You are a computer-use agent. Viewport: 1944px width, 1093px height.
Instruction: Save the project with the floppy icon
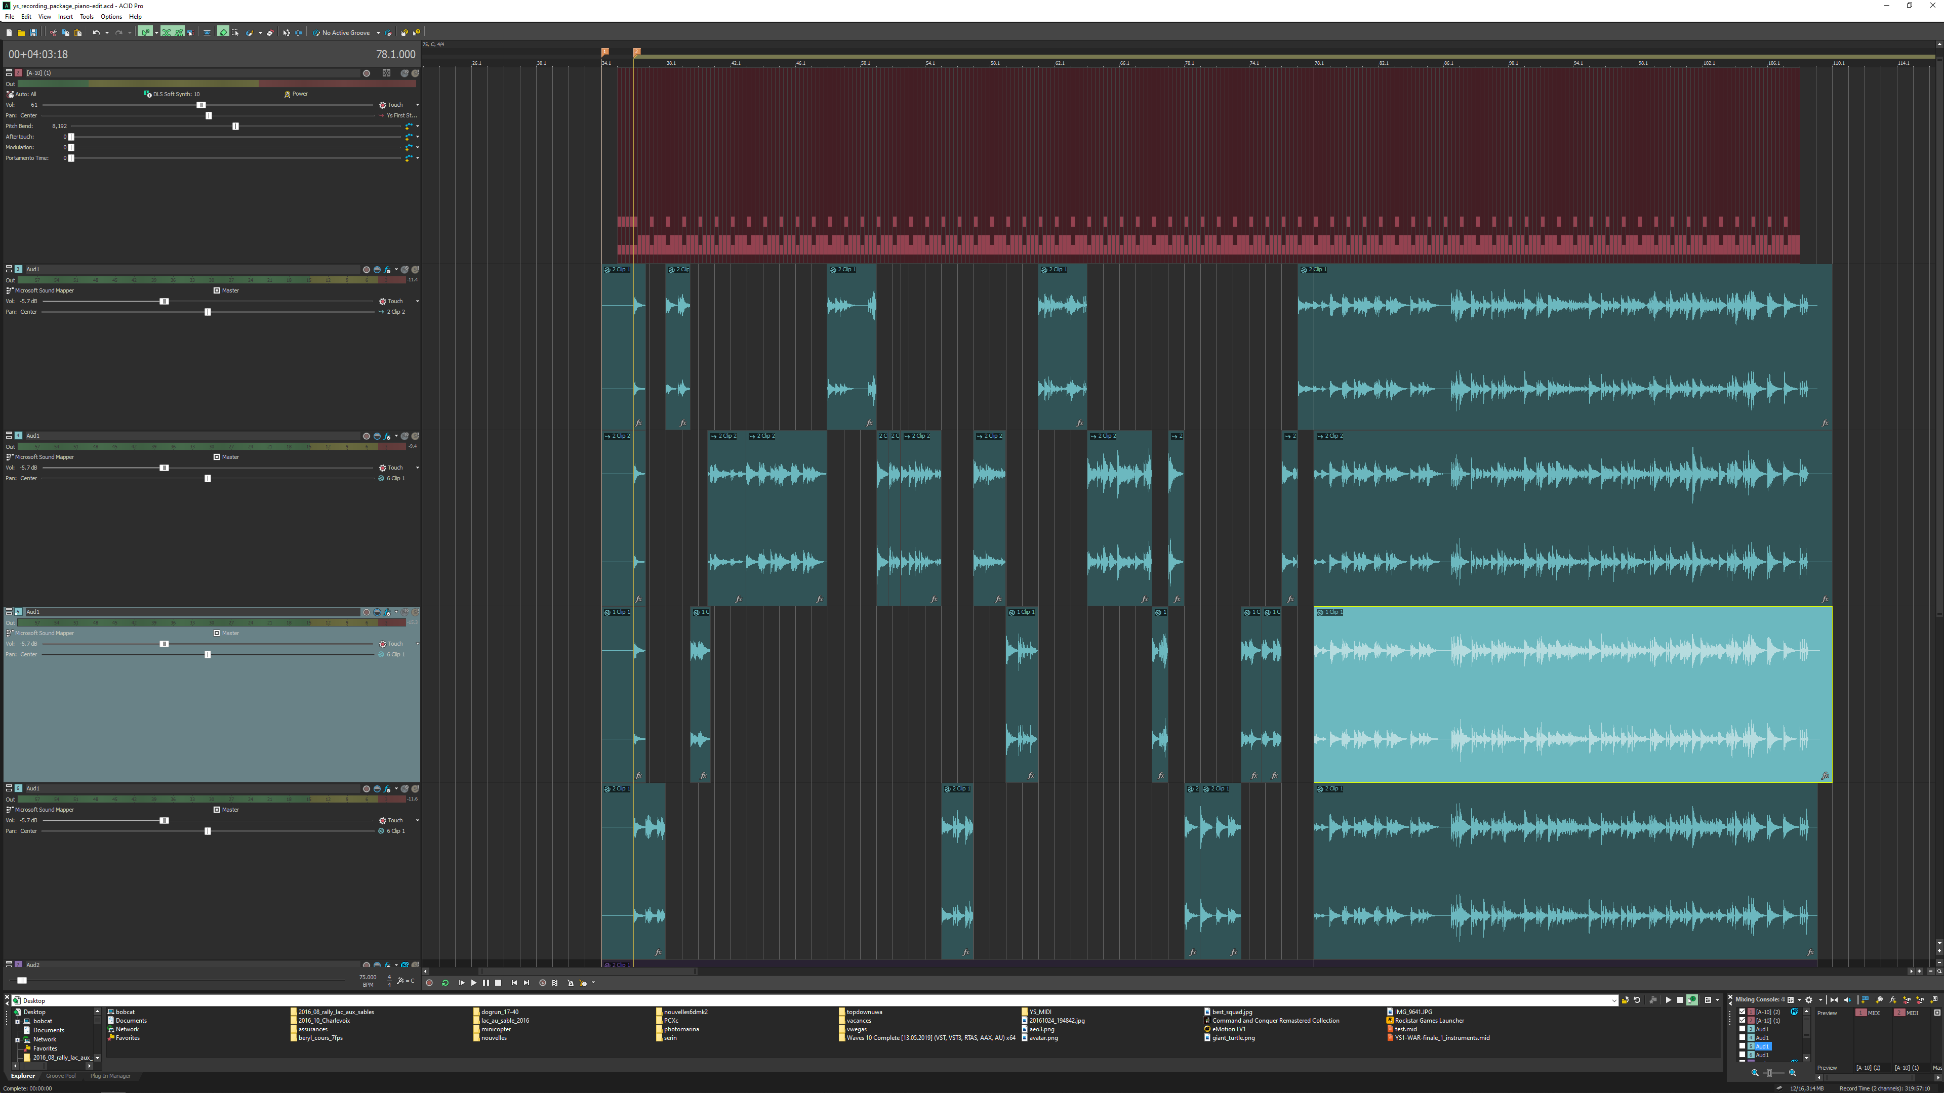pyautogui.click(x=33, y=32)
